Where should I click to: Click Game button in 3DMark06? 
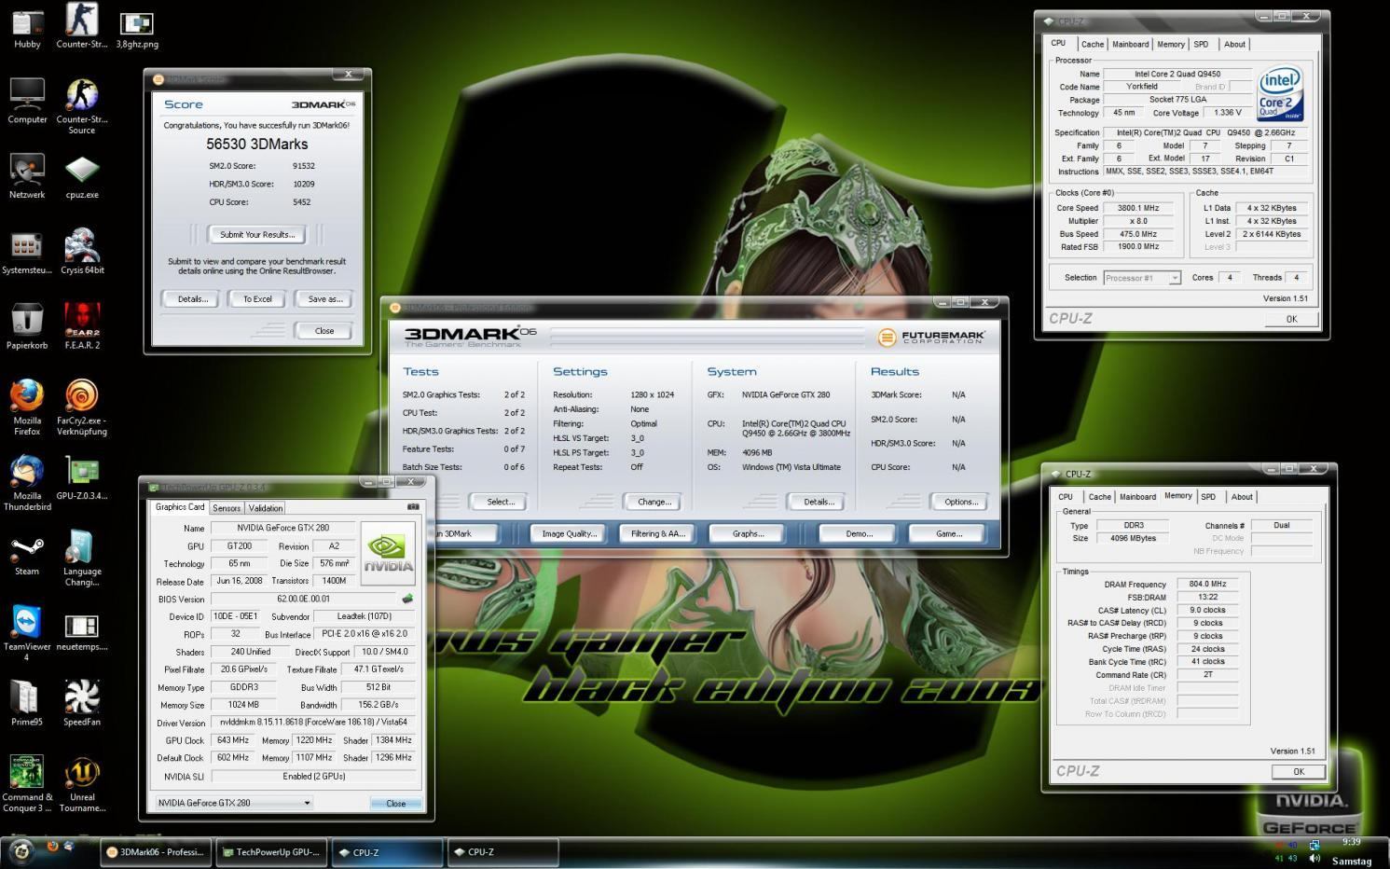click(948, 533)
